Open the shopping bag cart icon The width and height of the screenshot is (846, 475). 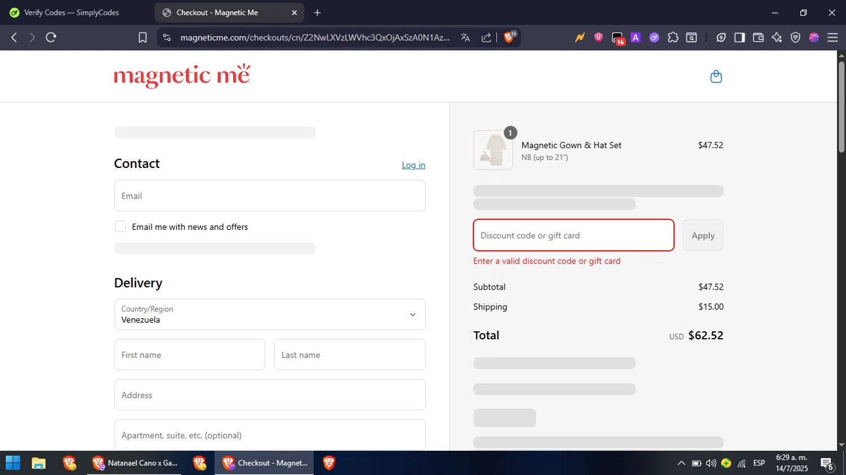716,77
